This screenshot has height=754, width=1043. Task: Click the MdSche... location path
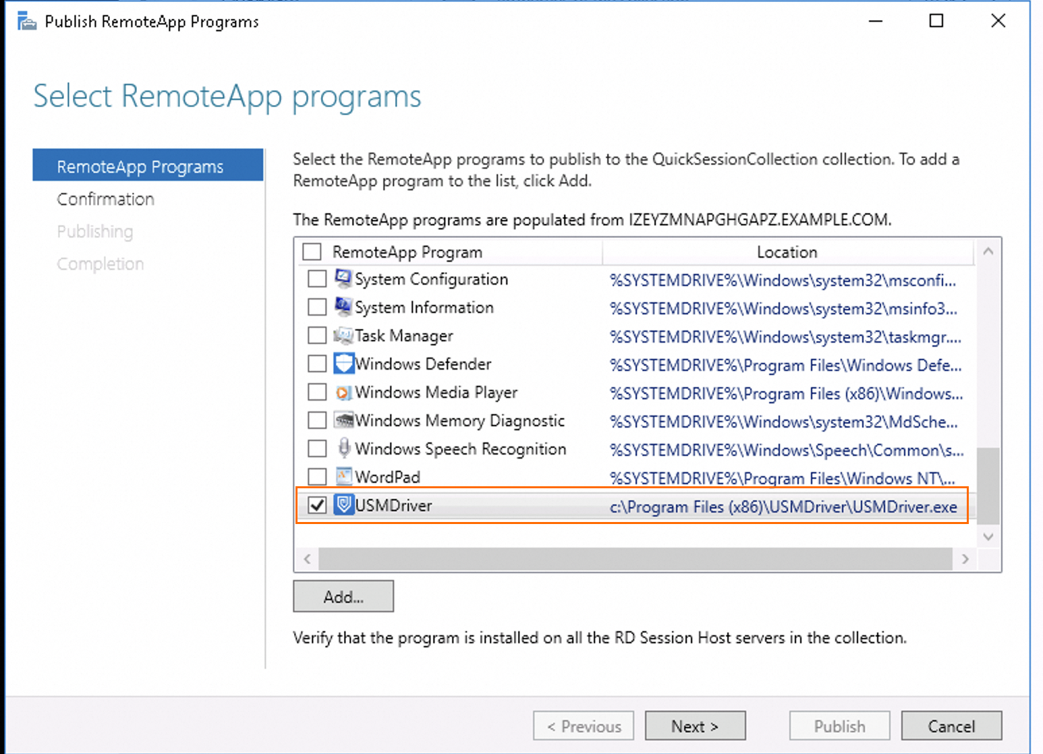[783, 422]
